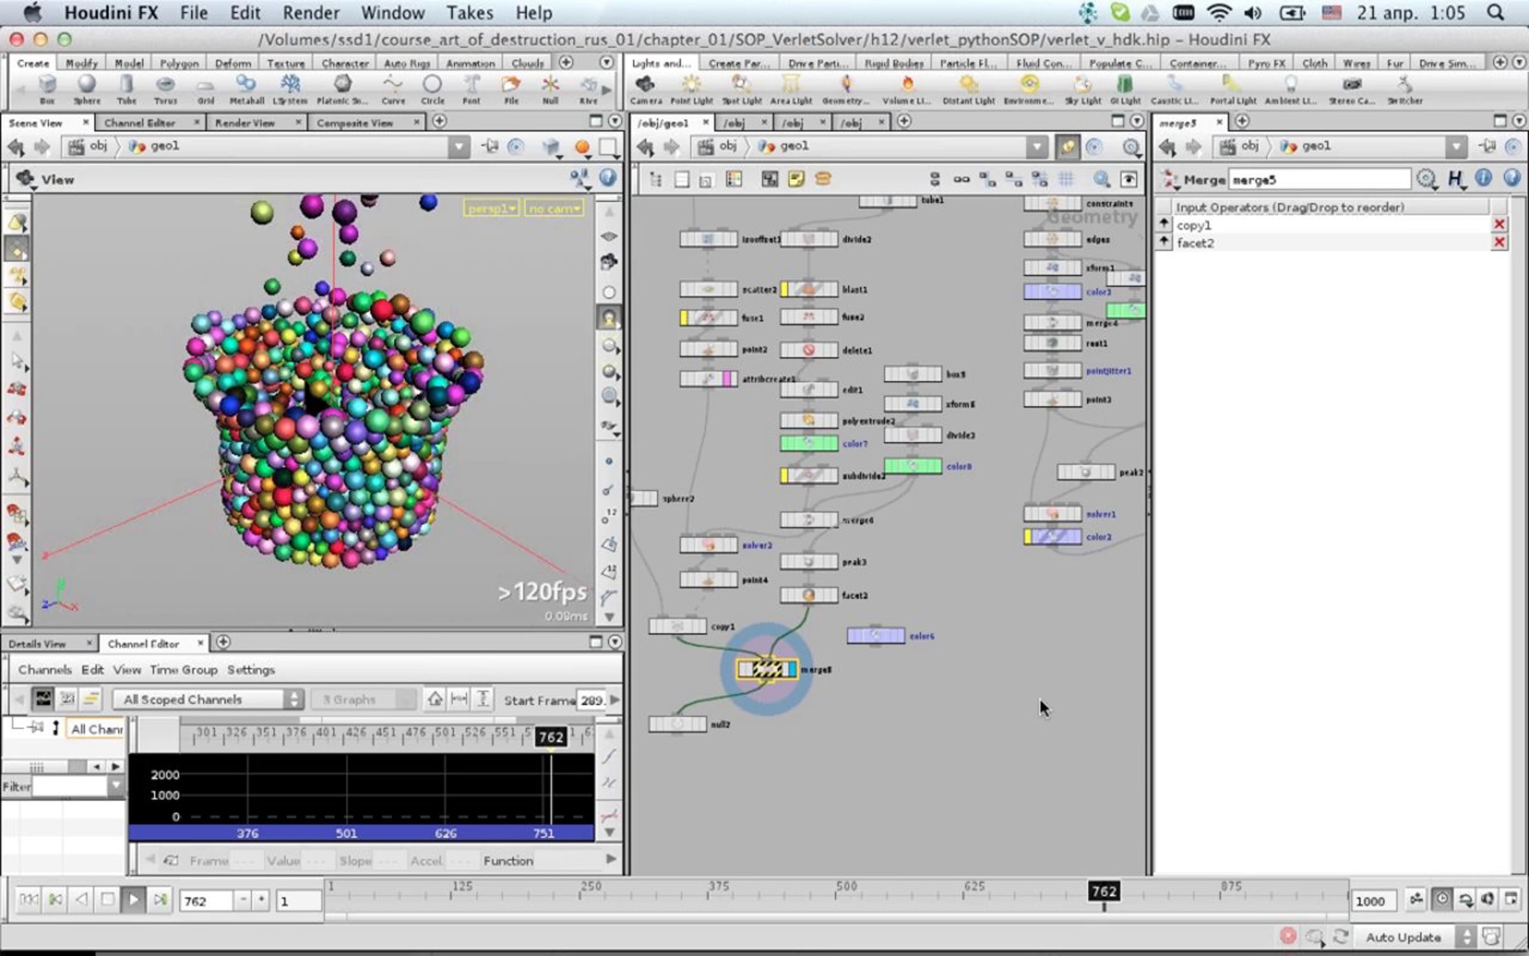Image resolution: width=1529 pixels, height=956 pixels.
Task: Open the Pyro FX shelf tab
Action: point(1267,63)
